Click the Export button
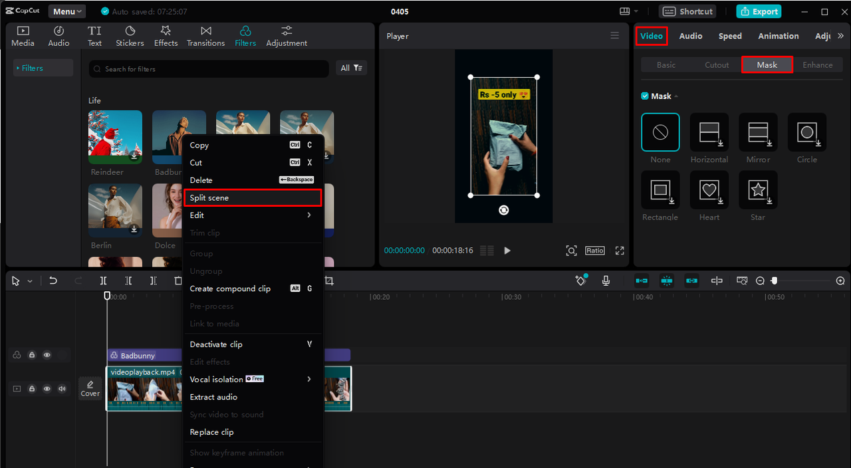This screenshot has width=851, height=468. 759,11
